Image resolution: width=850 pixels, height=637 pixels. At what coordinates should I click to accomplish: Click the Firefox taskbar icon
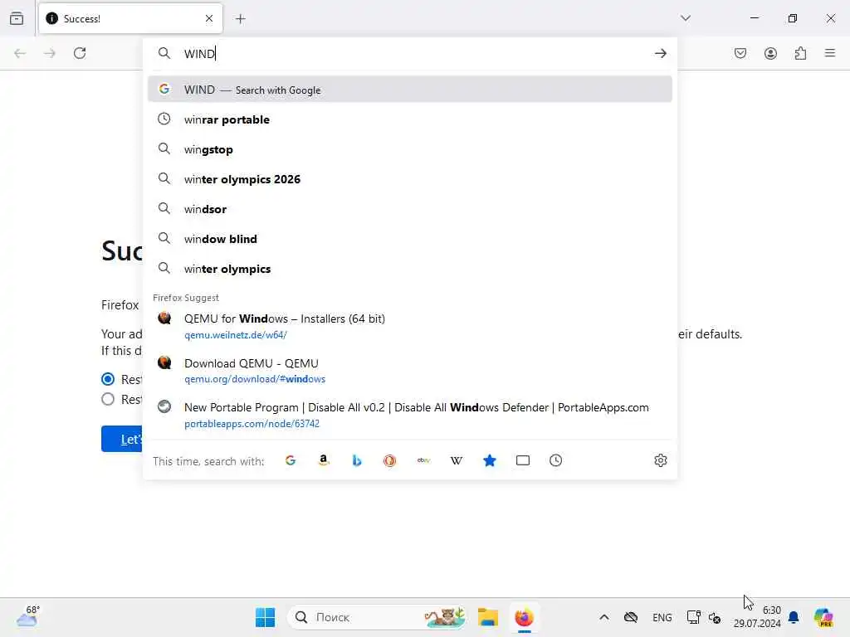(525, 617)
